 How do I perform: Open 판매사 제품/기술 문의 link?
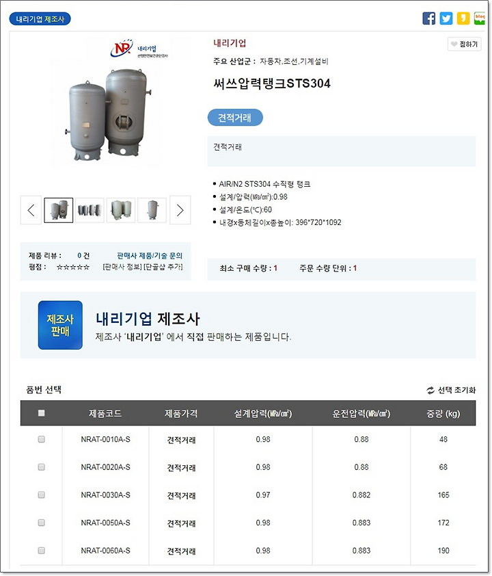click(150, 255)
